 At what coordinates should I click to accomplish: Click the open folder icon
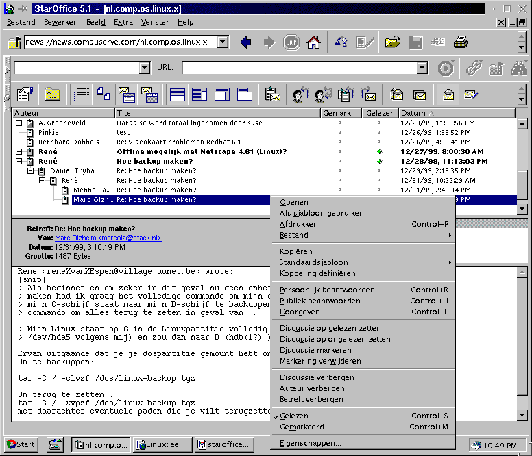click(x=393, y=42)
